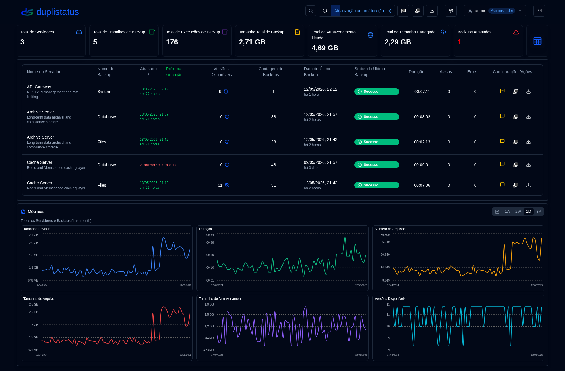Open the search icon in header
Image resolution: width=565 pixels, height=371 pixels.
click(311, 11)
